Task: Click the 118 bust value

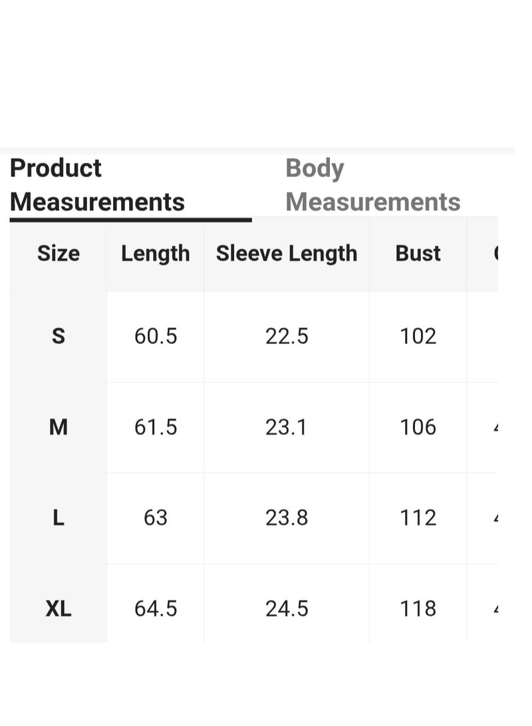Action: coord(418,608)
